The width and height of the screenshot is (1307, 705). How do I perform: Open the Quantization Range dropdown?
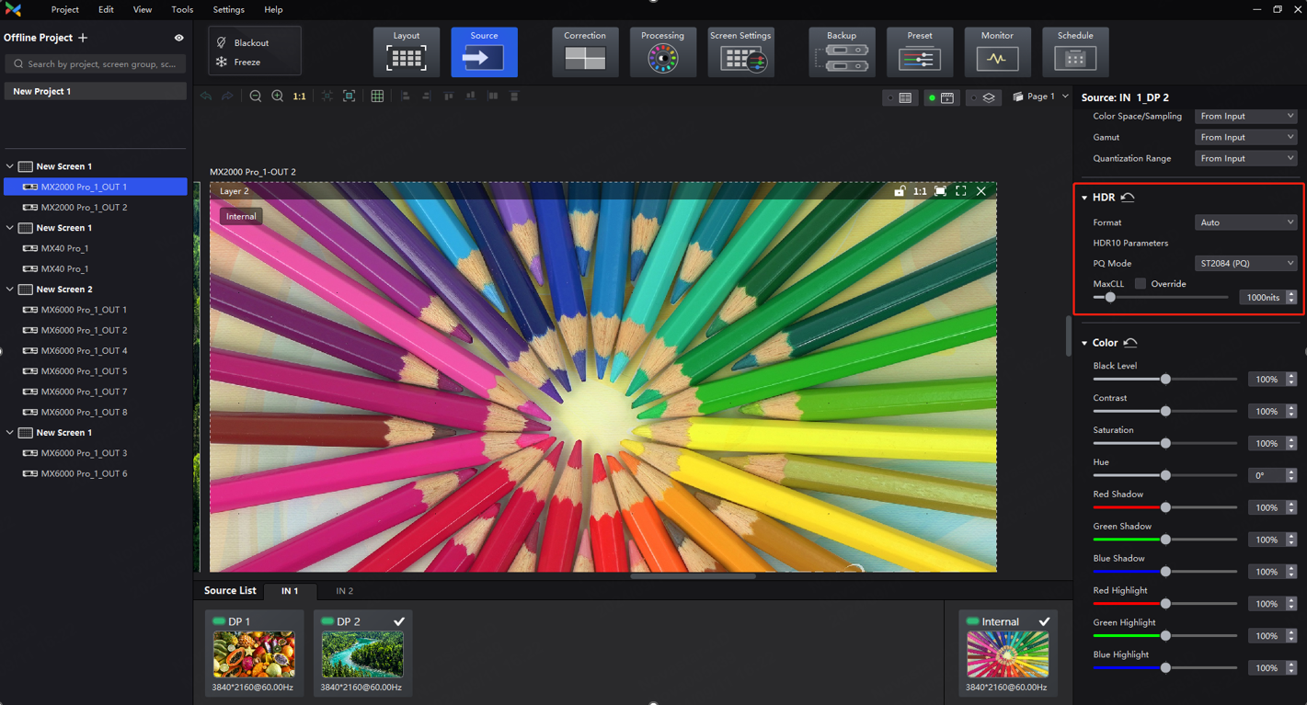[x=1246, y=159]
